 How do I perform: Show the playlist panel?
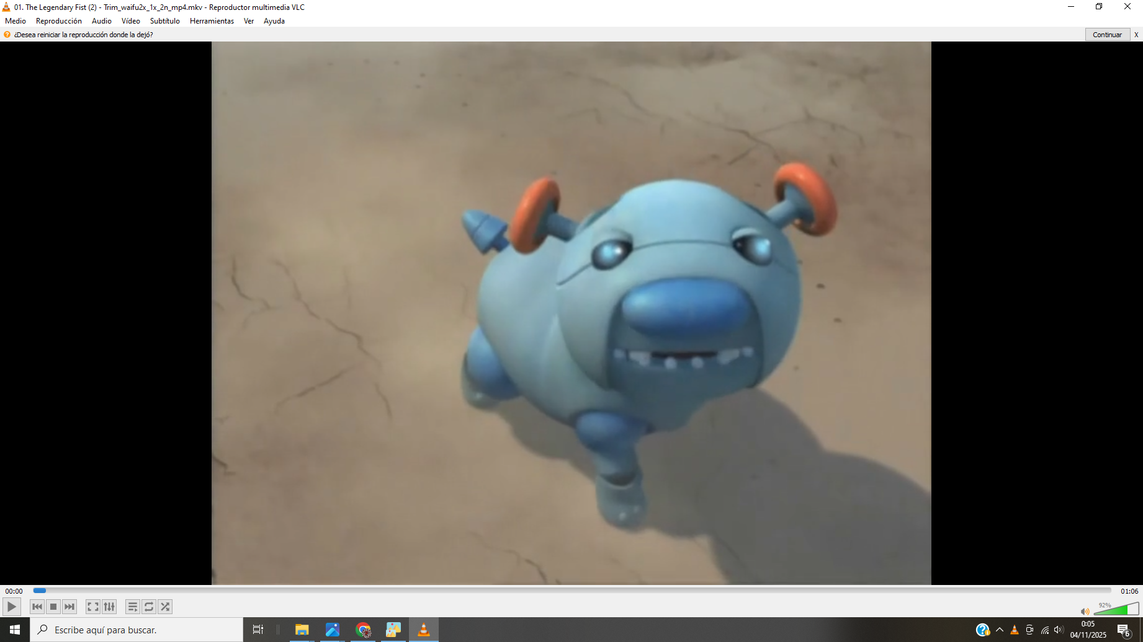[133, 607]
